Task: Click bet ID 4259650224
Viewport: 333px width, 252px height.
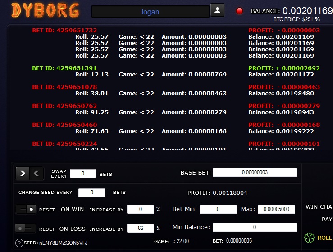Action: 64,144
